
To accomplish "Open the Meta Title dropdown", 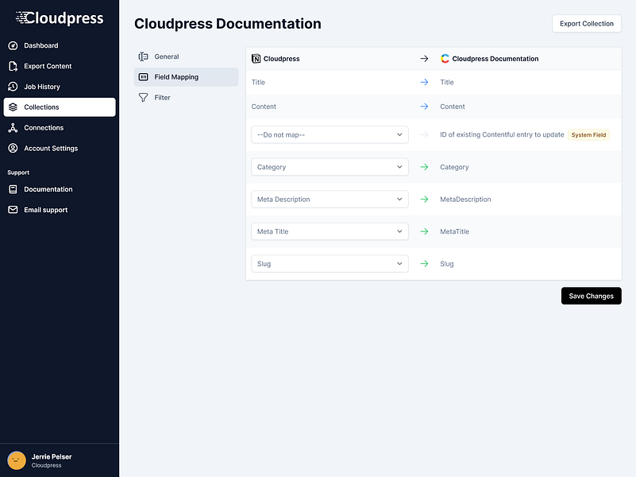I will (x=330, y=231).
